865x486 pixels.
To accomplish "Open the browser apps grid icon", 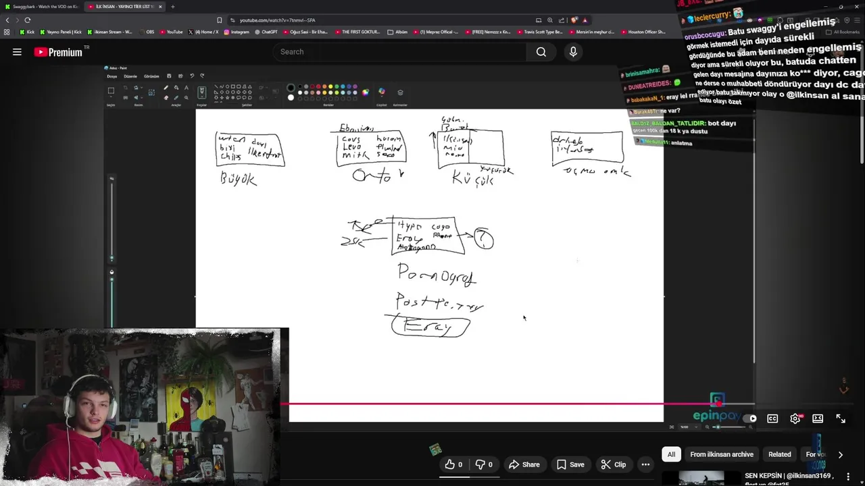I will coord(7,32).
